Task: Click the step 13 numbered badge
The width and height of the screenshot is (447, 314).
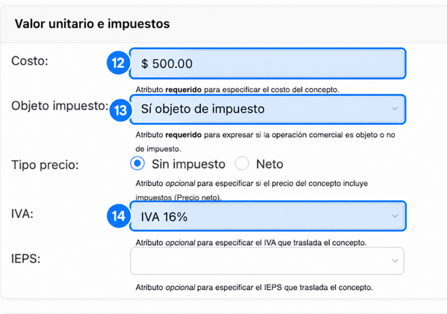Action: [120, 110]
